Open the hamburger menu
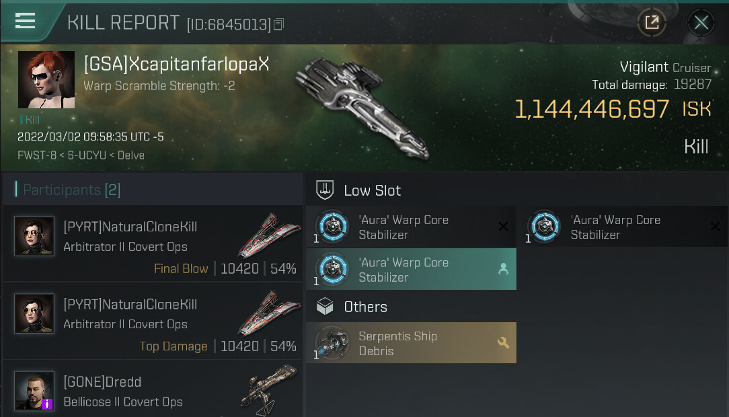 pos(25,21)
